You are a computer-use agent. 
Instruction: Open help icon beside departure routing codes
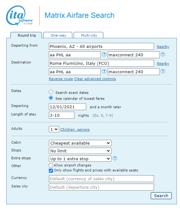[104, 54]
